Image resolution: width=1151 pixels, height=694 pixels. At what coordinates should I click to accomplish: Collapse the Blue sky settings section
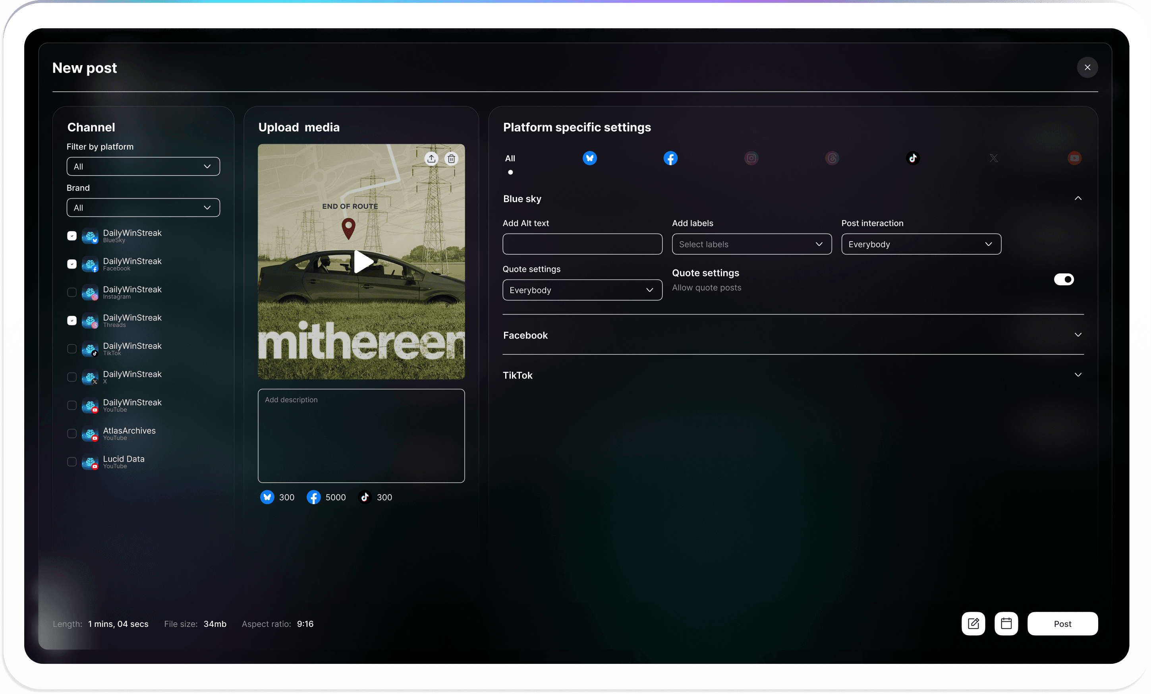click(1078, 199)
